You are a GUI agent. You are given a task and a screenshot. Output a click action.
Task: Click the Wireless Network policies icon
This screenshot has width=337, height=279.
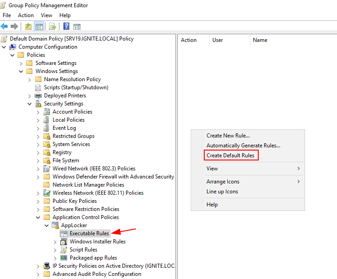[47, 193]
